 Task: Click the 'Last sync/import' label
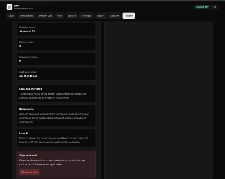(x=28, y=72)
